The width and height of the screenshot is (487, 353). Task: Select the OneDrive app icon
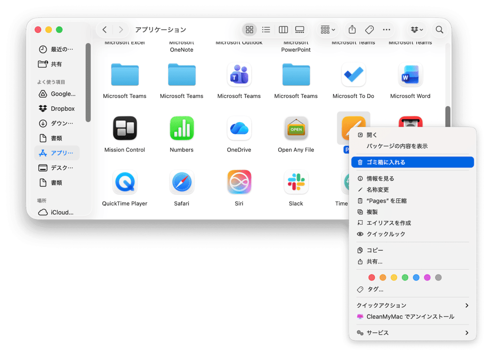(239, 128)
